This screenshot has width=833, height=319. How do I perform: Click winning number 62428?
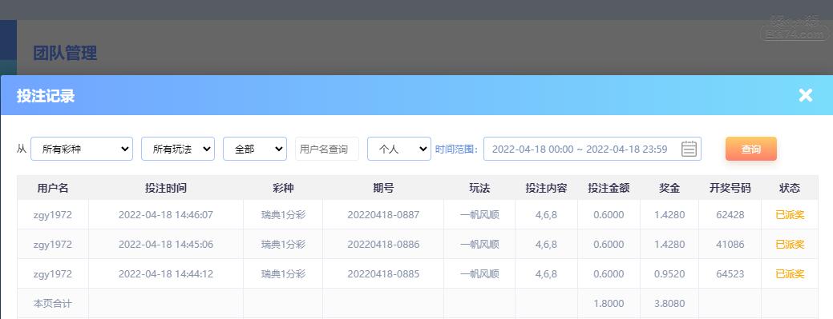[x=730, y=214]
